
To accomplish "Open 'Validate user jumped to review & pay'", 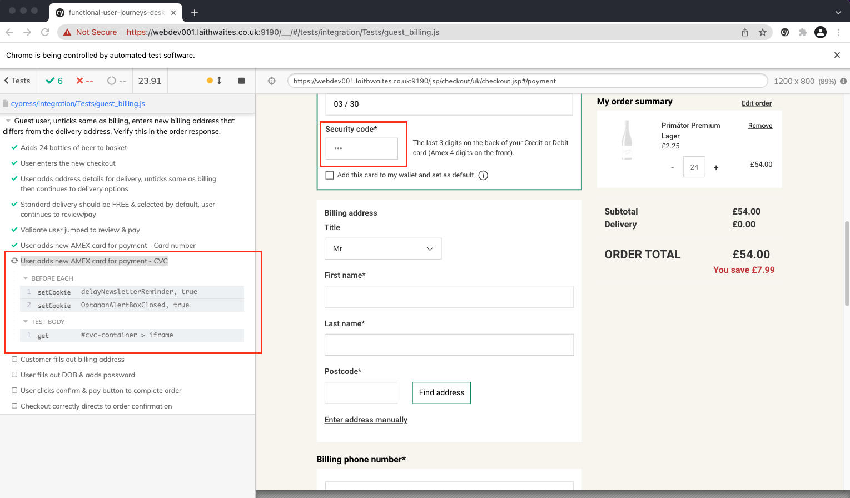I will click(80, 230).
